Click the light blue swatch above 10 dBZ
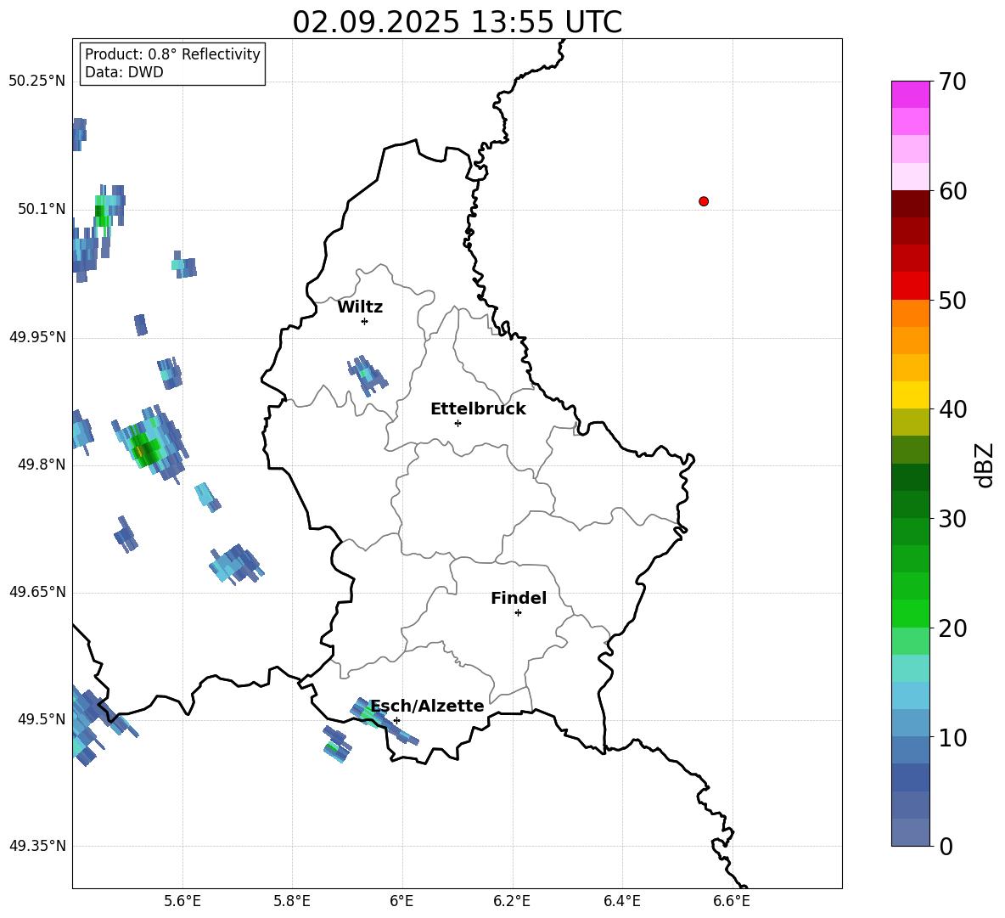 [910, 723]
